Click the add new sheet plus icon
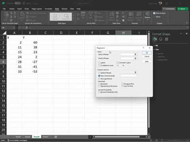 [x=56, y=137]
